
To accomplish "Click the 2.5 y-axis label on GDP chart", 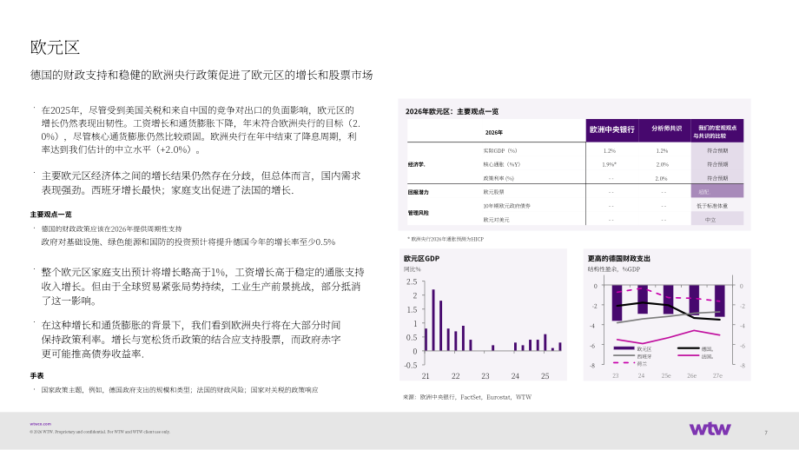I will coord(412,281).
